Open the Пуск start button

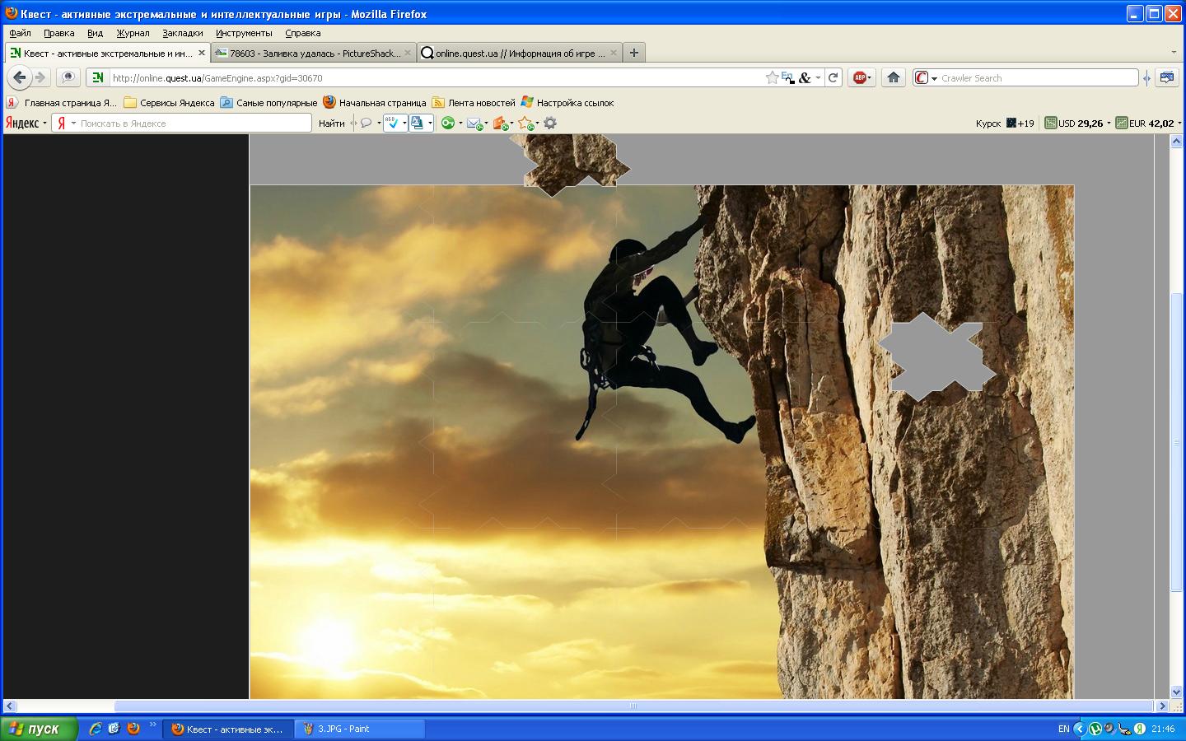39,729
